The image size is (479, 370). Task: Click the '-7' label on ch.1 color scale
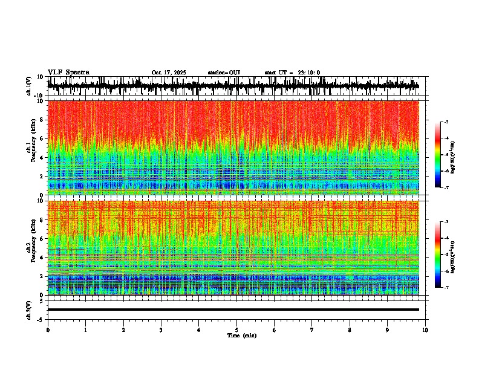(446, 187)
